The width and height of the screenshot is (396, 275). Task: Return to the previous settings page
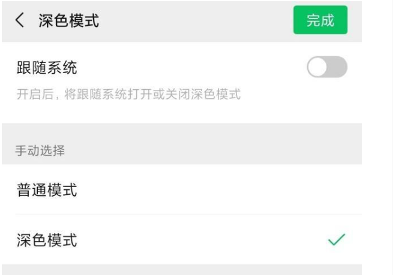point(21,22)
